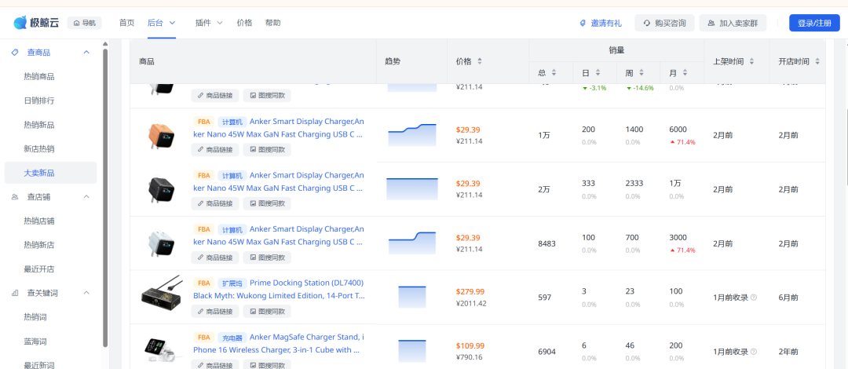
Task: Sort by 月 sales column arrows
Action: (x=685, y=72)
